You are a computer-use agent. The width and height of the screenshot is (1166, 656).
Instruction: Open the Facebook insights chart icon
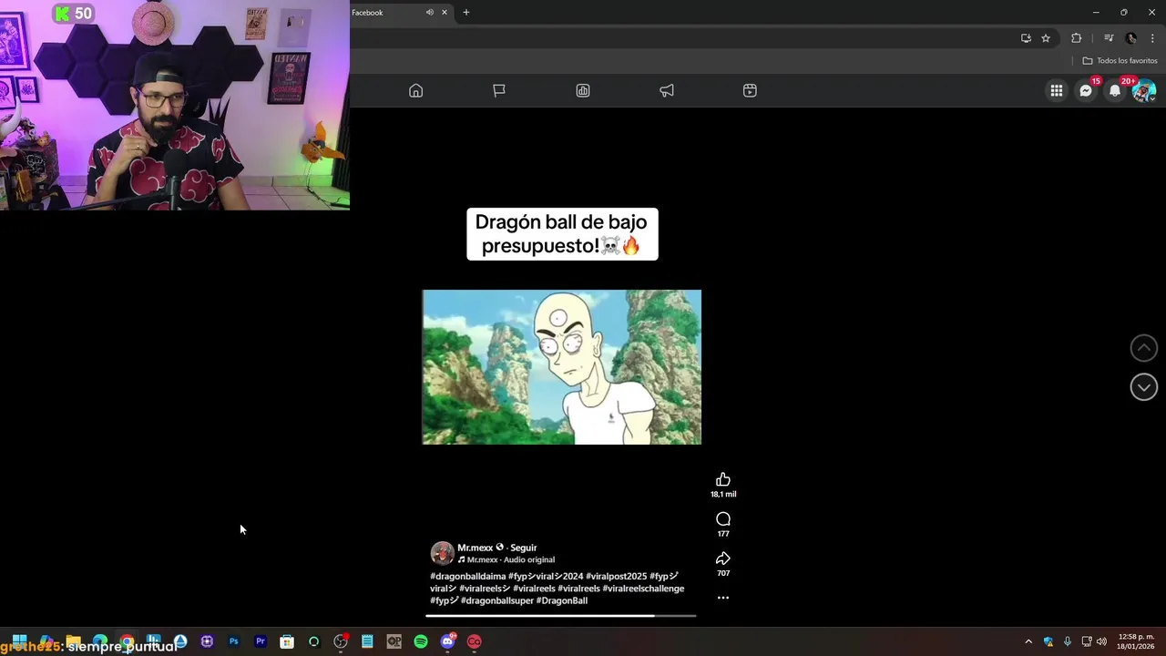[x=583, y=90]
